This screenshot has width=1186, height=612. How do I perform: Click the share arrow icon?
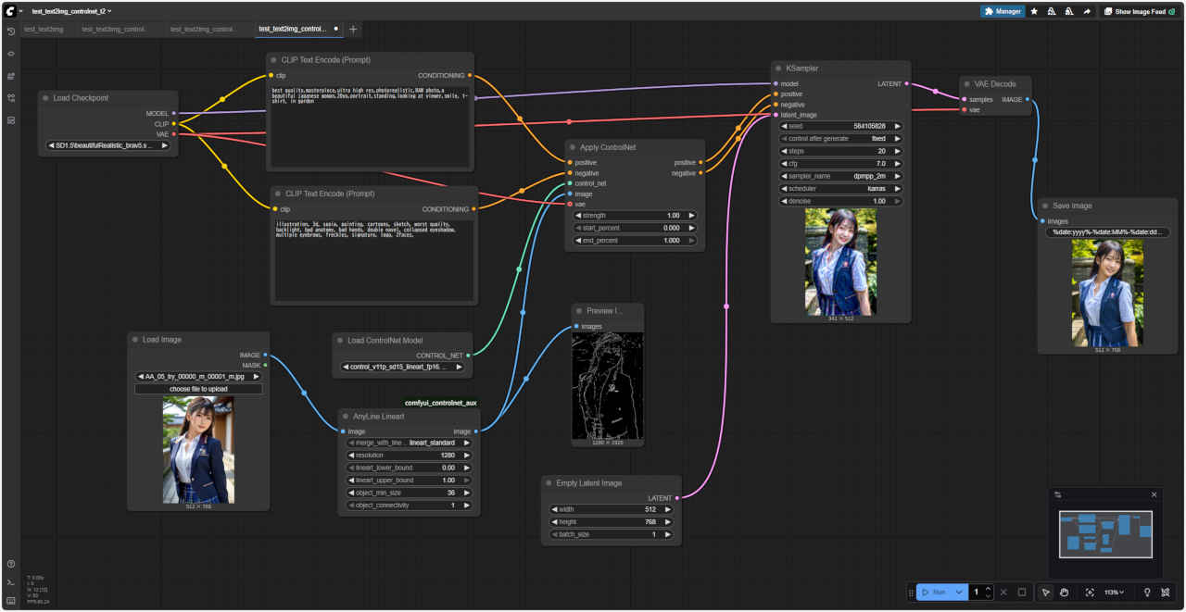1087,12
